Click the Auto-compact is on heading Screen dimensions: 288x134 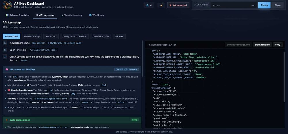click(20, 120)
